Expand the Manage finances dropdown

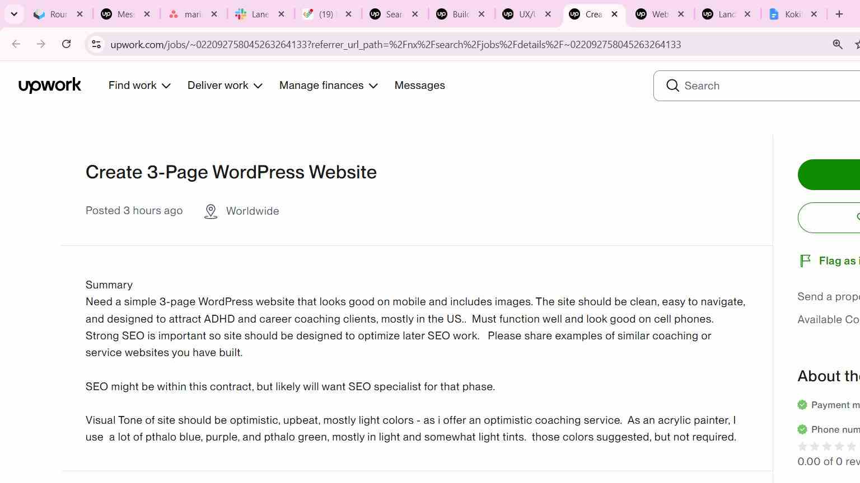click(329, 86)
